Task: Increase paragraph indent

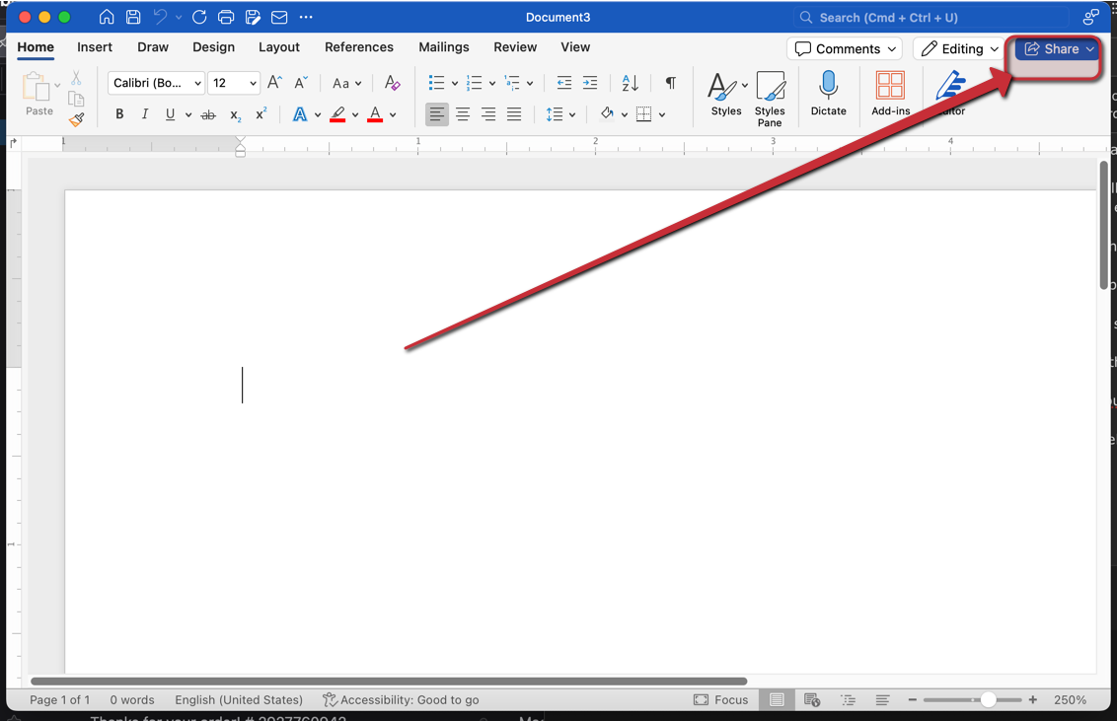Action: click(x=590, y=83)
